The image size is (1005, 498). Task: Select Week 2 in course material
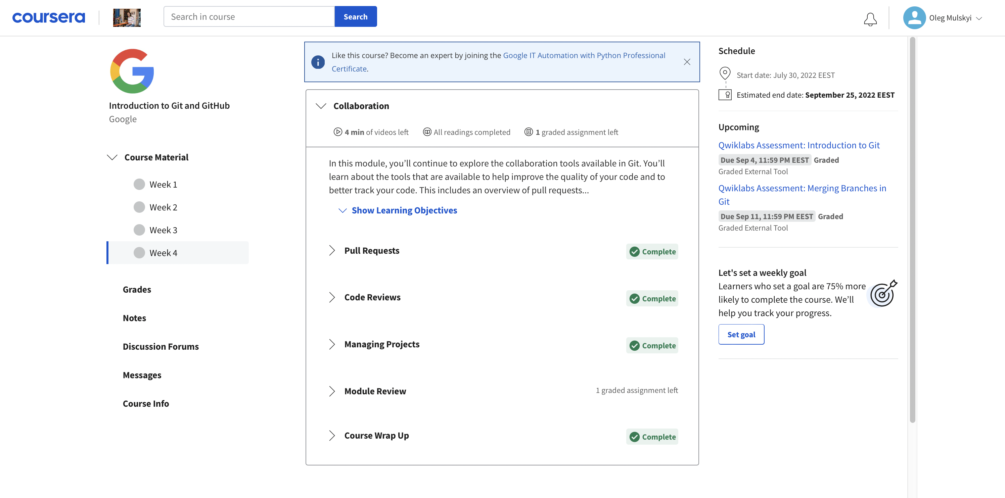pyautogui.click(x=178, y=207)
